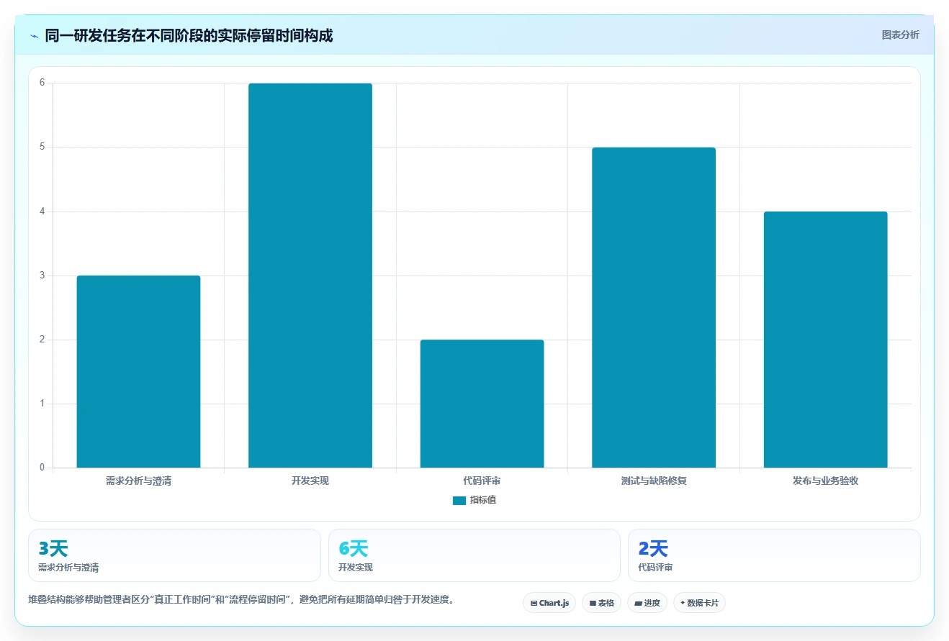The width and height of the screenshot is (949, 641).
Task: Click y-axis value 2
Action: (x=42, y=340)
